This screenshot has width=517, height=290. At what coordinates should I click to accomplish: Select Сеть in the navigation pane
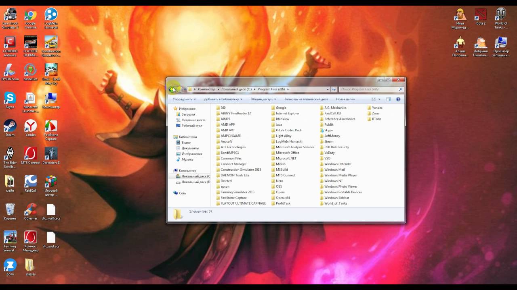coord(180,193)
